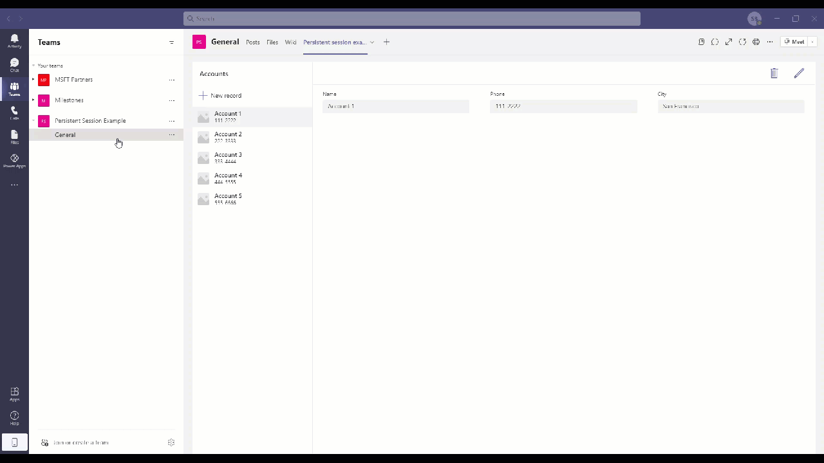
Task: Open Chat in the left rail
Action: tap(14, 65)
